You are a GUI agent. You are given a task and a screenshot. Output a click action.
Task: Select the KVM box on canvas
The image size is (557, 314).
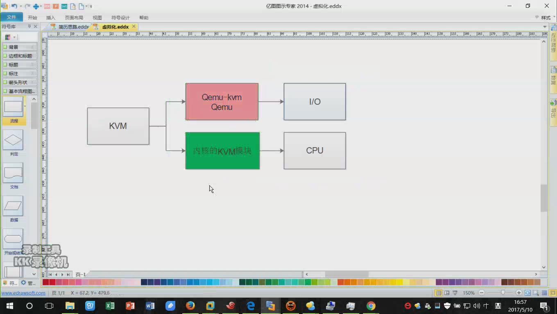pos(118,126)
